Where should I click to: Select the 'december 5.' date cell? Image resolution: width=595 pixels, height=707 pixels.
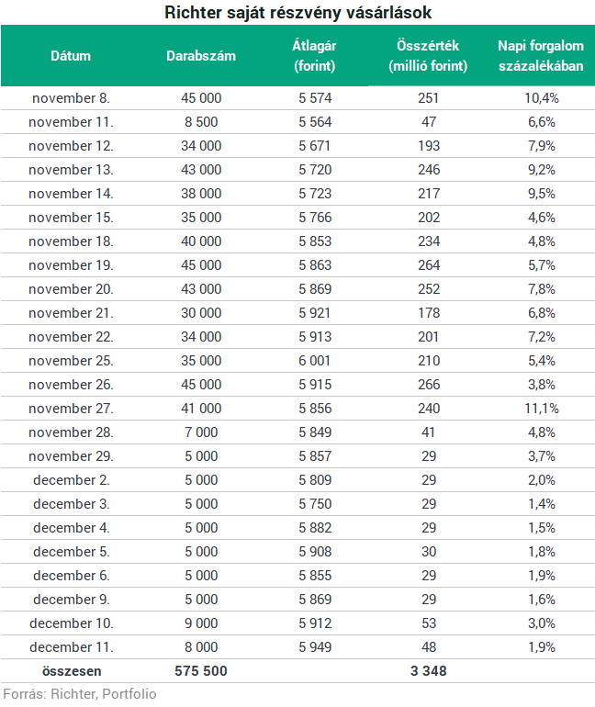[72, 553]
